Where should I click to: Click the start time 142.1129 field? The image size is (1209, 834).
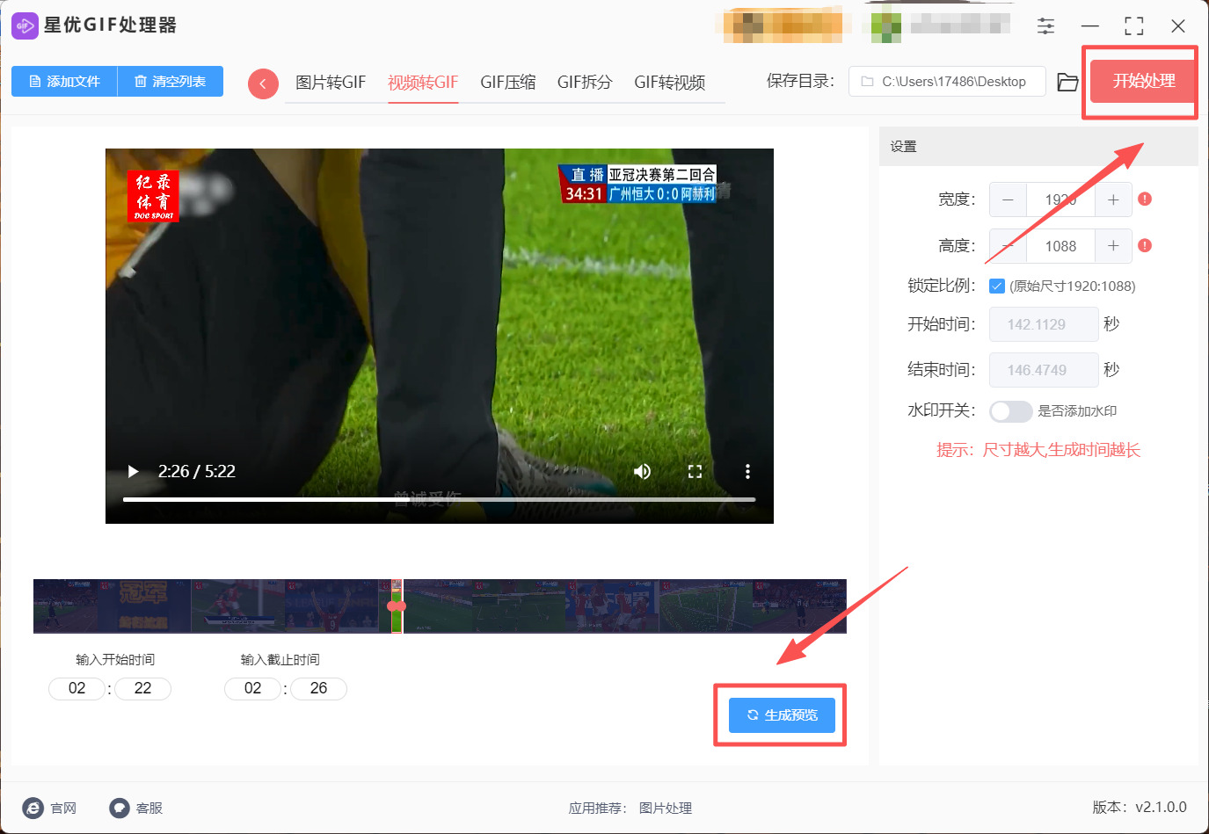pyautogui.click(x=1044, y=324)
